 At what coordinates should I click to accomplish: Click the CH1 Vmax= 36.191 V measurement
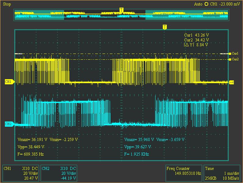pos(32,139)
